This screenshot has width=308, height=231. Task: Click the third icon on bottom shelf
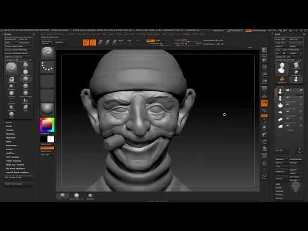click(90, 195)
